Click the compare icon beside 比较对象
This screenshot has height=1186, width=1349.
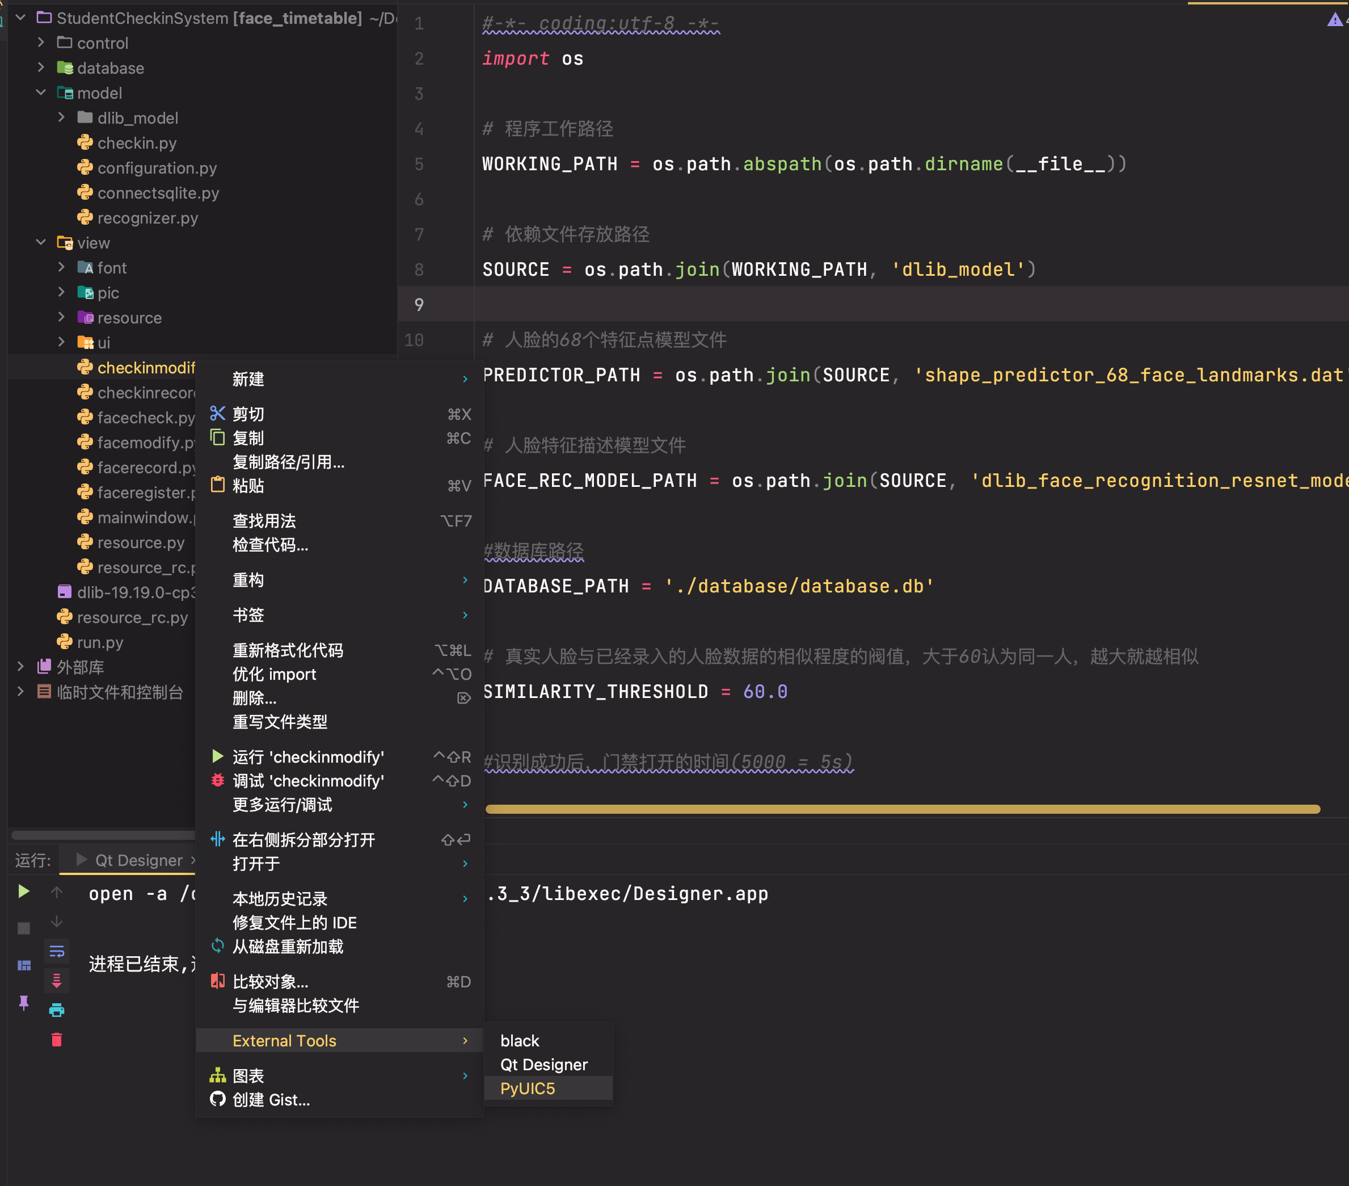click(x=218, y=981)
